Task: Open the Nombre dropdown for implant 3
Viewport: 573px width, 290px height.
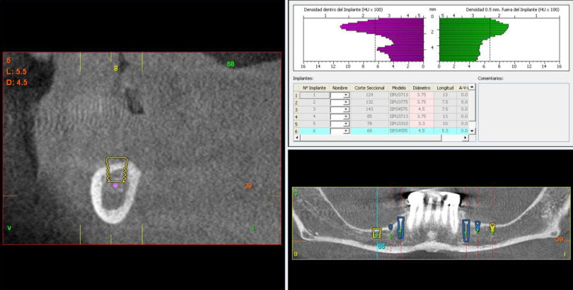Action: tap(346, 109)
